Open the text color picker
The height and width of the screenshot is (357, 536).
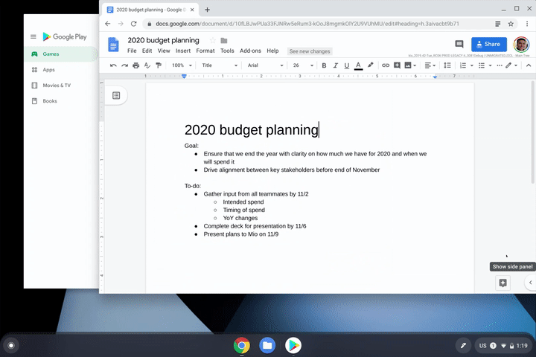(x=358, y=65)
